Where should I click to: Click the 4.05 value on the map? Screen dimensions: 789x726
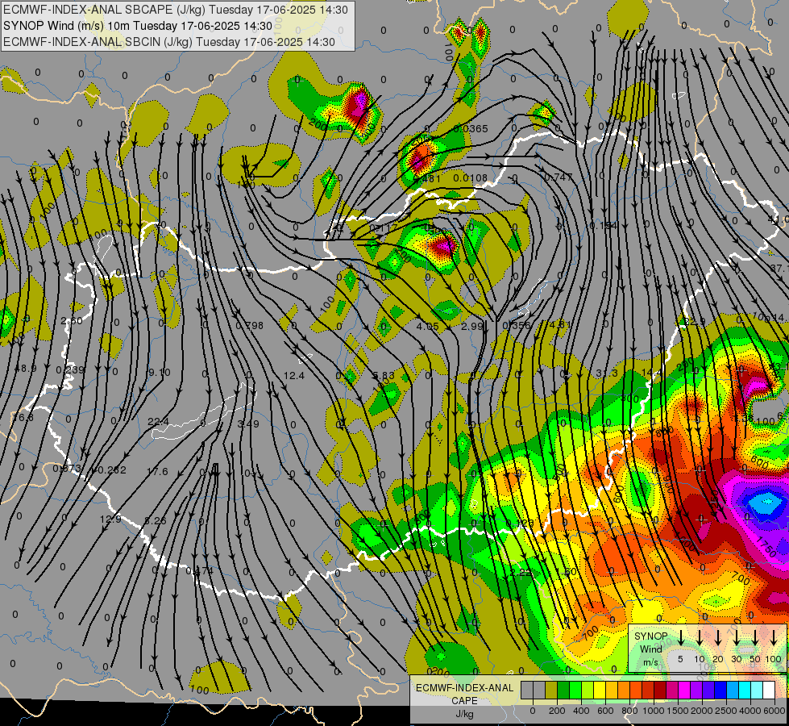(x=428, y=327)
